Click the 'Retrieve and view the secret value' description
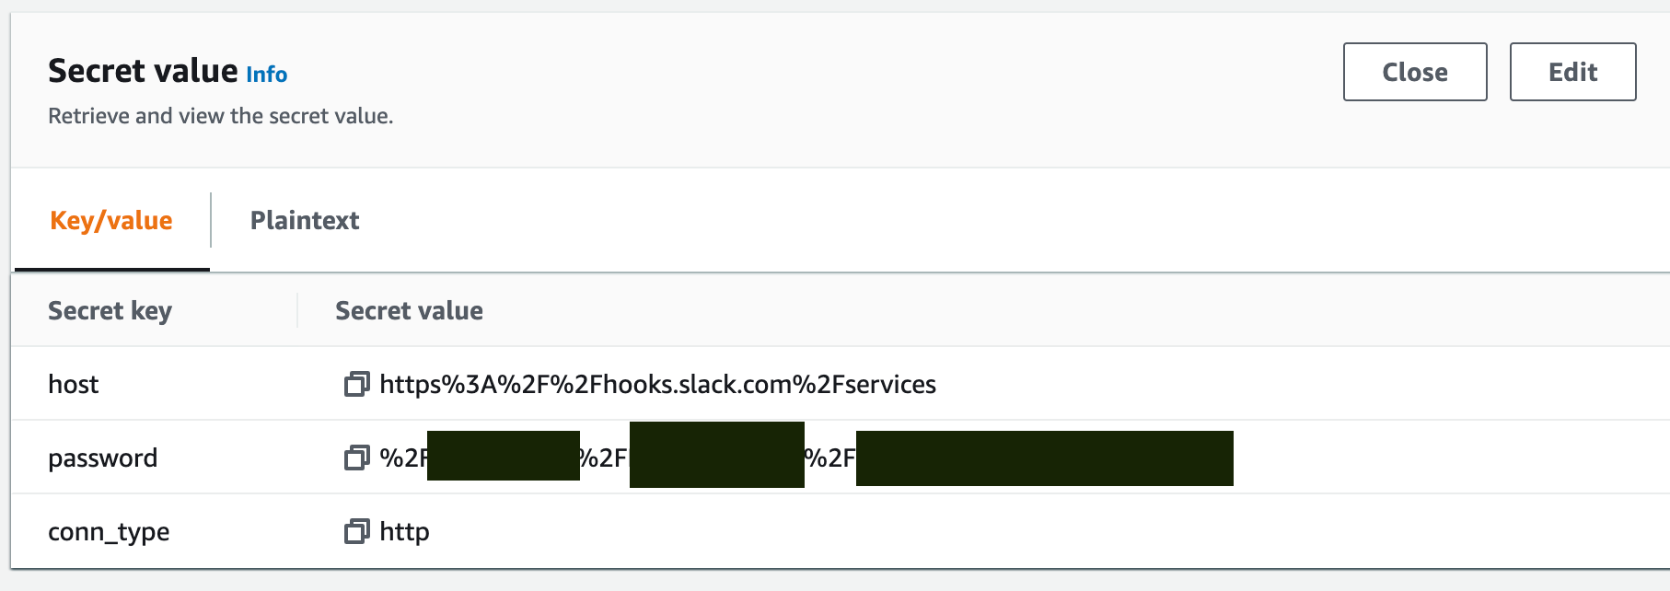The image size is (1670, 591). (x=220, y=116)
